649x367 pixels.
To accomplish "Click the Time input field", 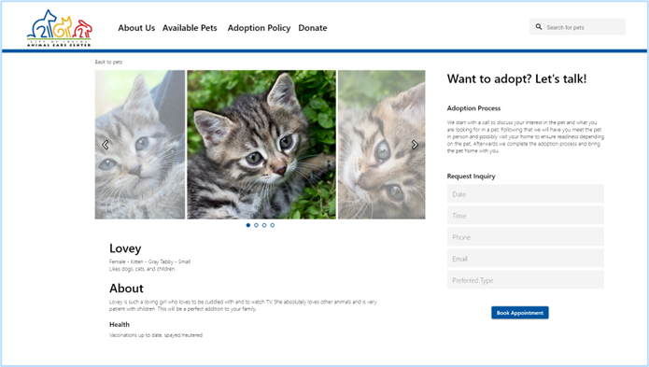I will coord(525,216).
